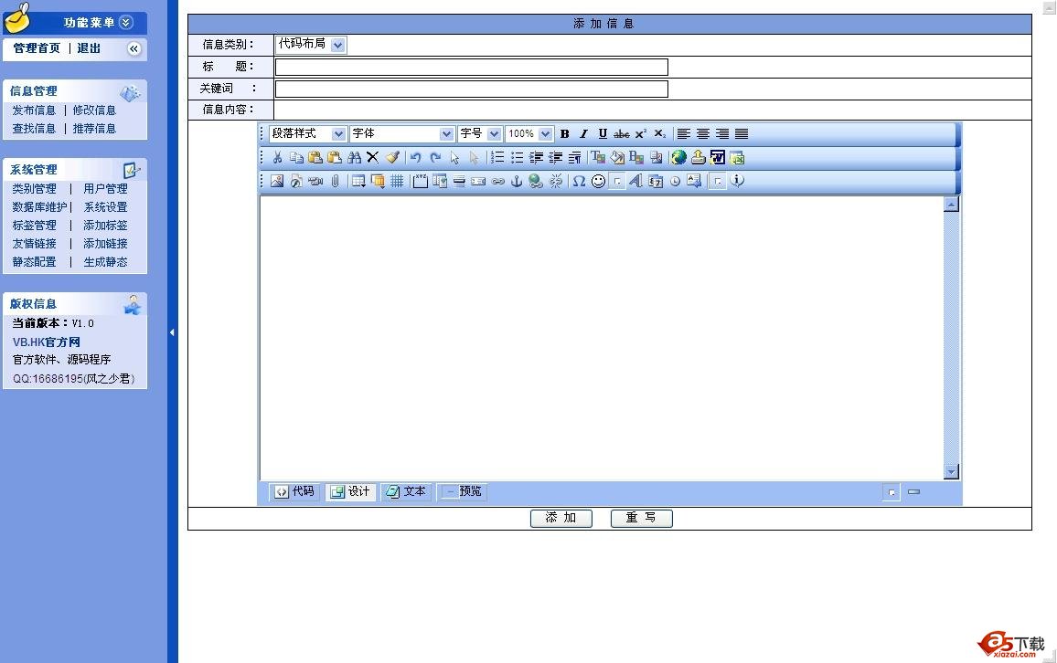The width and height of the screenshot is (1057, 663).
Task: Click the 退出 logout link
Action: pos(89,48)
